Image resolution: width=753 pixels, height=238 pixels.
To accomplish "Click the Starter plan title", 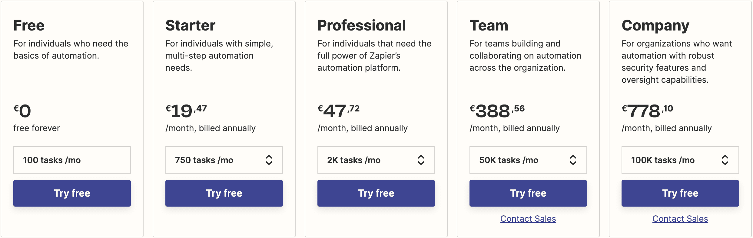I will (191, 25).
